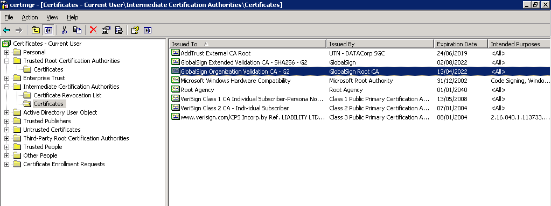Restore down the certmgr window
Image resolution: width=551 pixels, height=206 pixels.
(535, 4)
